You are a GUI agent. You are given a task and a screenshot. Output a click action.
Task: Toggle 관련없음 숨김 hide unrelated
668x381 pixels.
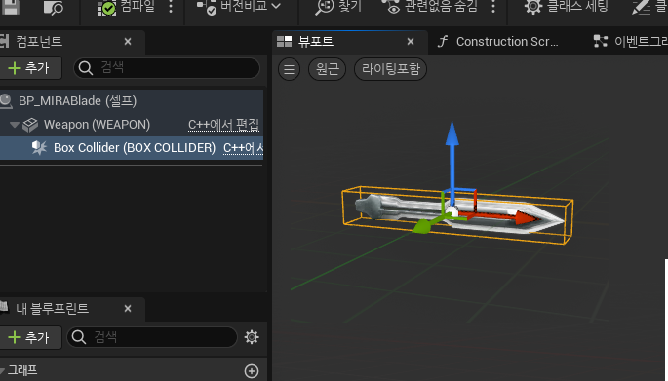[x=429, y=7]
